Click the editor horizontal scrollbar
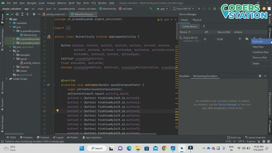Screen dimensions: 272x153 [x=105, y=134]
